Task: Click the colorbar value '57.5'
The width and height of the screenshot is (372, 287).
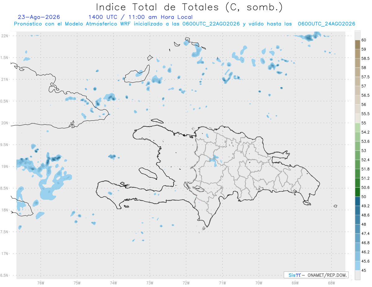Action: [x=365, y=77]
